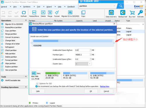Open the Feedback menu
Image resolution: width=146 pixels, height=108 pixels.
coord(71,7)
